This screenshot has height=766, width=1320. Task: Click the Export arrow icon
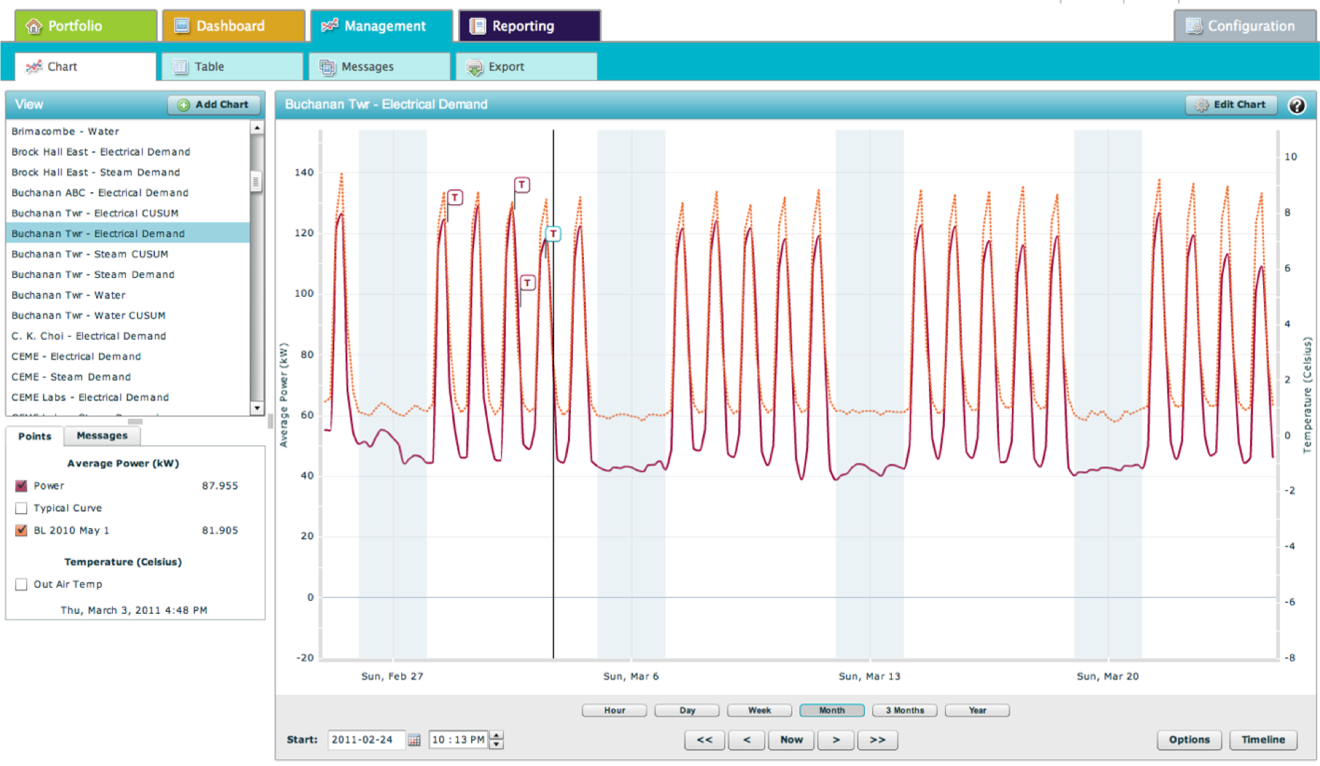474,67
